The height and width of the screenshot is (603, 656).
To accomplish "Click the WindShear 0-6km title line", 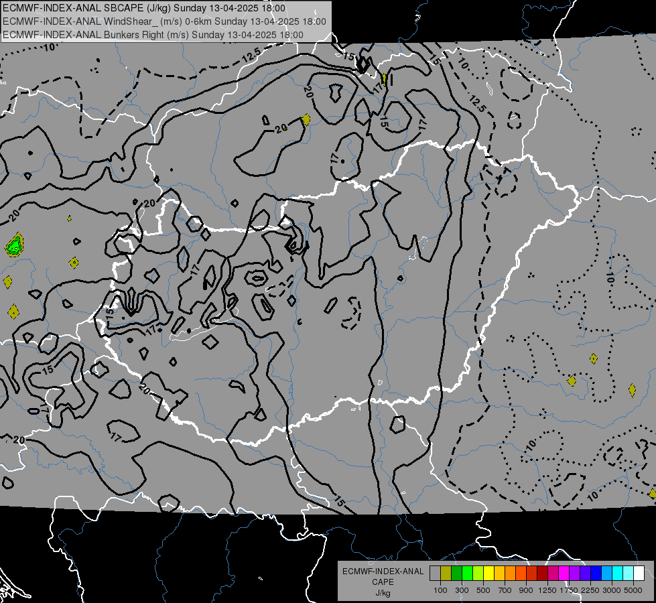I will 164,21.
